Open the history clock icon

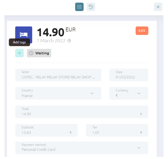tap(91, 7)
